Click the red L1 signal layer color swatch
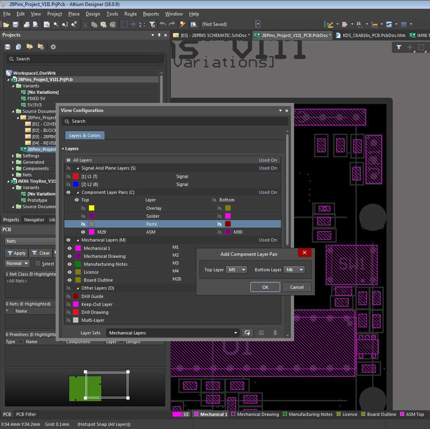 [76, 176]
